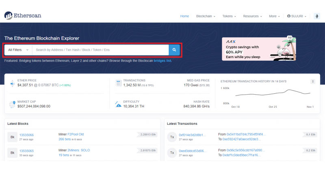
Task: Open the Ethereum network icon in navbar
Action: pyautogui.click(x=317, y=16)
